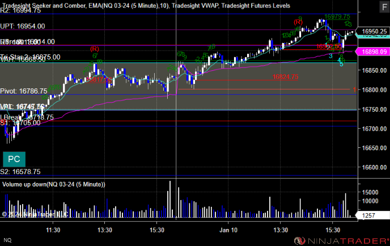390x246 pixels.
Task: Click 15000 on the volume axis
Action: [370, 192]
